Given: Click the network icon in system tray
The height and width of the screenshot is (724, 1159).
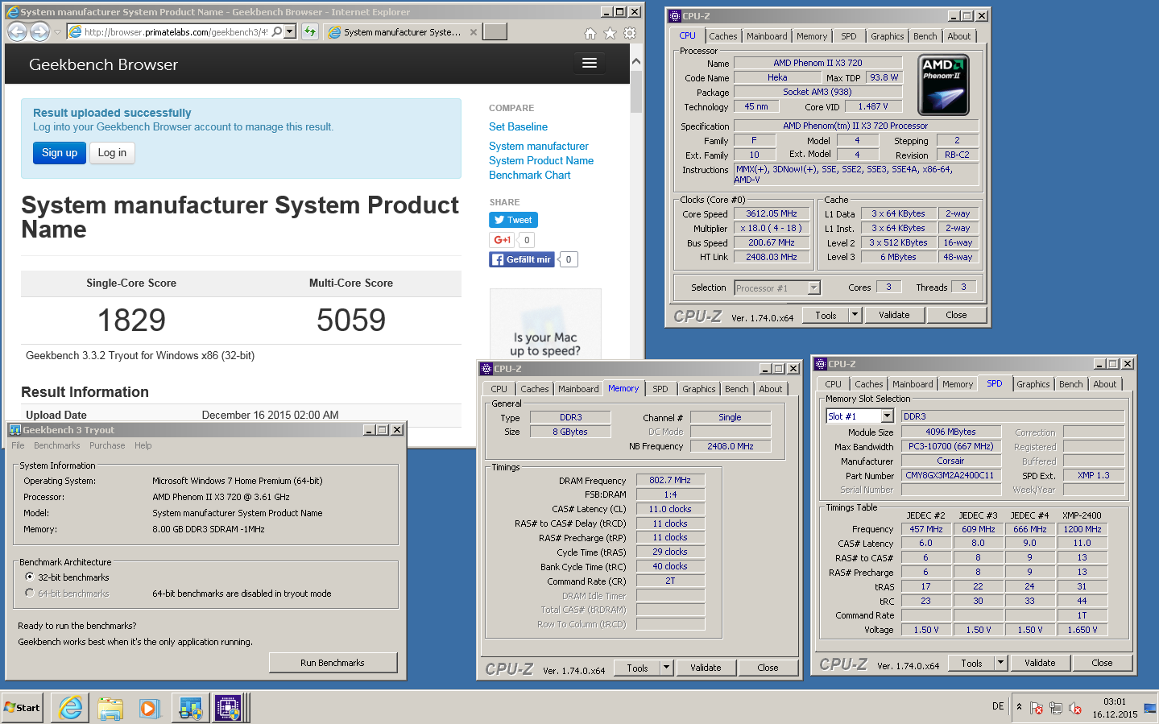Looking at the screenshot, I should click(x=1056, y=709).
